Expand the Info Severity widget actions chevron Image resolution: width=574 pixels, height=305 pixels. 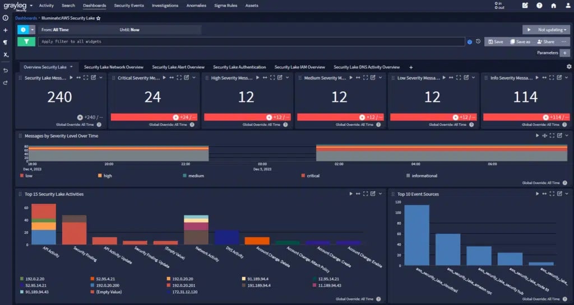(567, 77)
